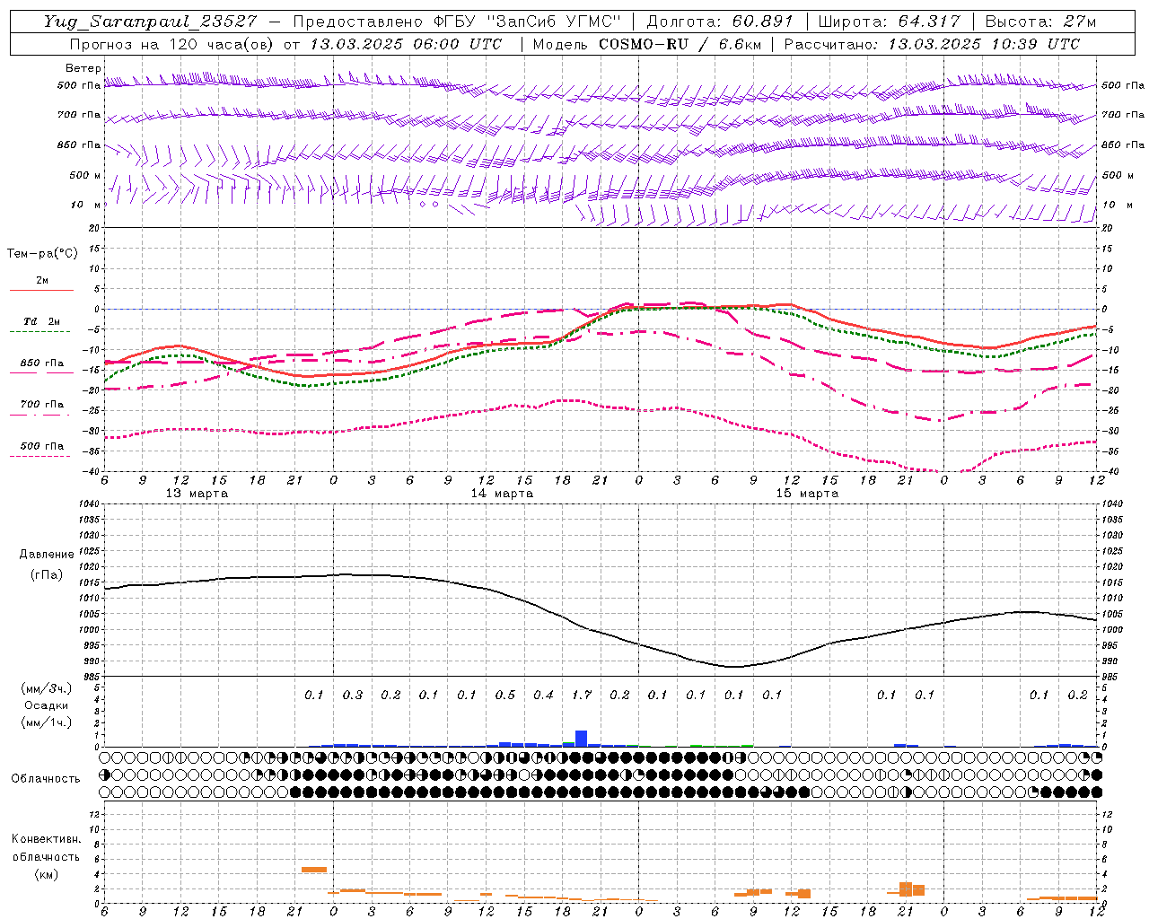Click the Давление pressure panel label
Viewport: 1149px width, 919px height.
coord(47,555)
